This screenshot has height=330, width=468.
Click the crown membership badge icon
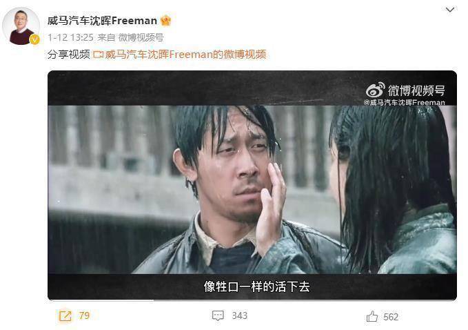[x=165, y=21]
